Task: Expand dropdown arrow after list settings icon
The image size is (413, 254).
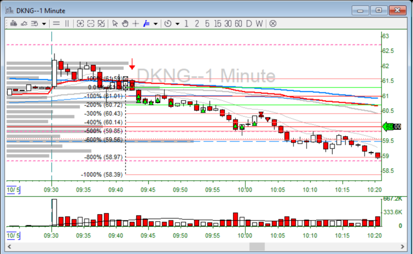Action: 44,24
